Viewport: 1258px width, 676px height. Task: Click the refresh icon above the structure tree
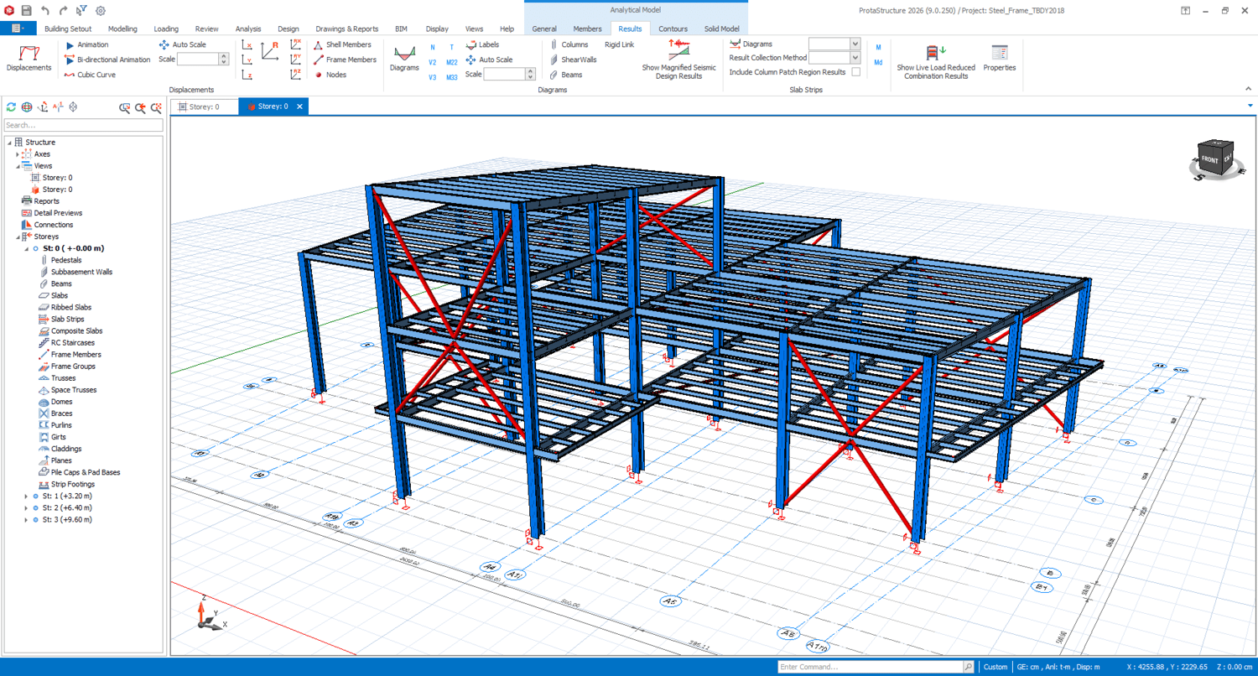[11, 107]
